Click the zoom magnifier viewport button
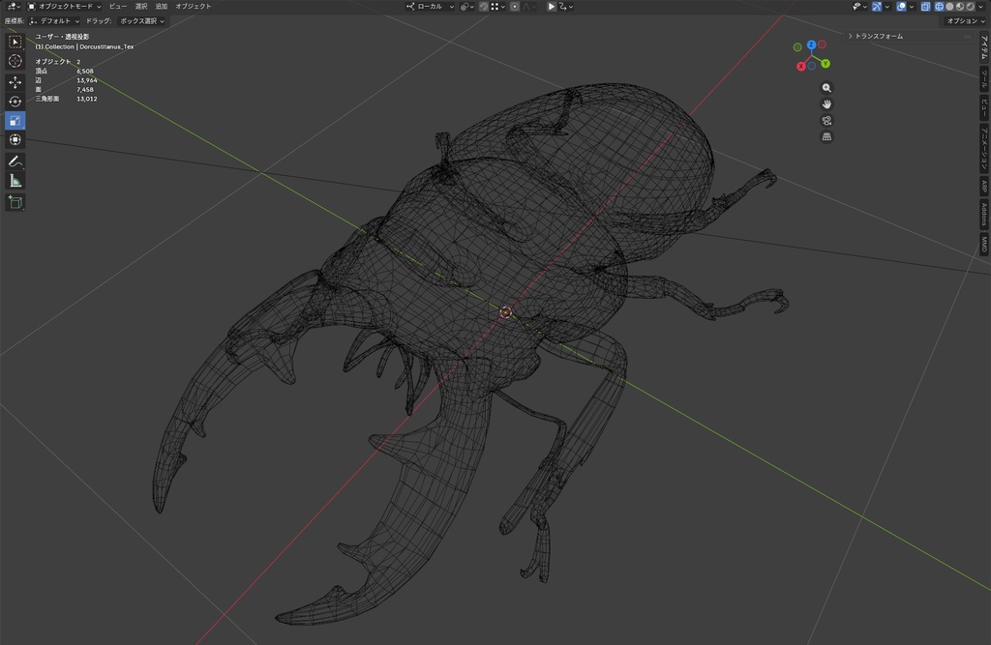This screenshot has width=991, height=645. tap(826, 88)
